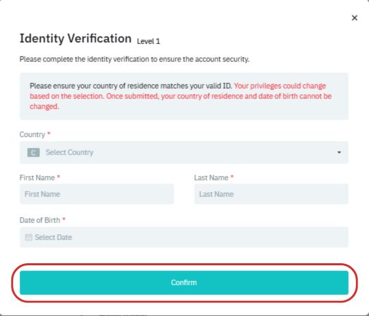This screenshot has width=369, height=316.
Task: Click the Level 1 indicator text
Action: (149, 41)
